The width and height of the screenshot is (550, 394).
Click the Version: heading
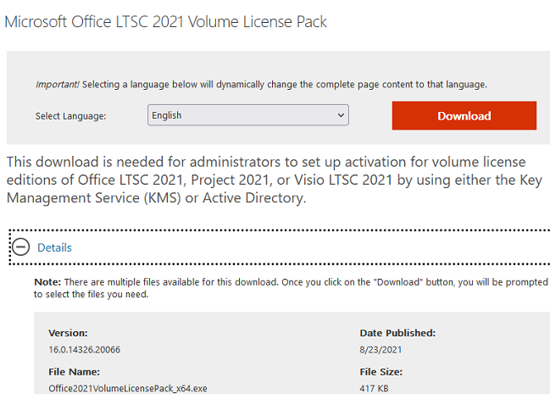[68, 333]
